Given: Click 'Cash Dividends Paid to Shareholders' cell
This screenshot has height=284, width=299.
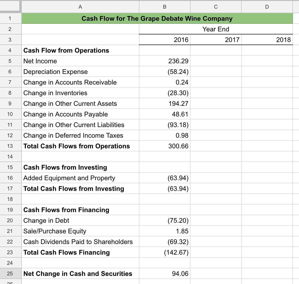Looking at the screenshot, I should coord(80,242).
